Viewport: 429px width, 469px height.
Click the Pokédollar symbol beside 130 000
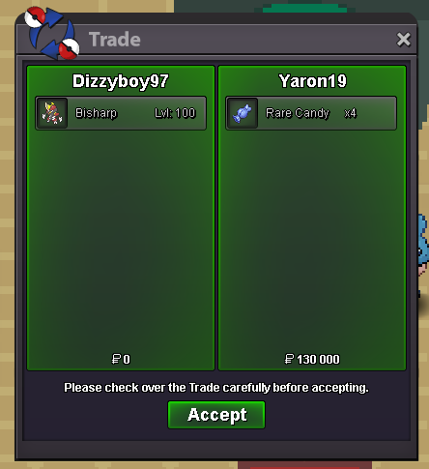(x=289, y=359)
